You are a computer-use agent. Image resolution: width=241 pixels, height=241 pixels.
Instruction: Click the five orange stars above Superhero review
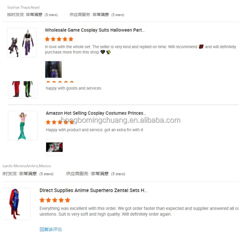pyautogui.click(x=55, y=200)
